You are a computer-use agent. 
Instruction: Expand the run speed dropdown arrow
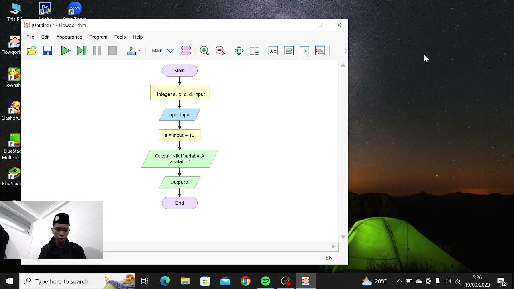click(139, 51)
